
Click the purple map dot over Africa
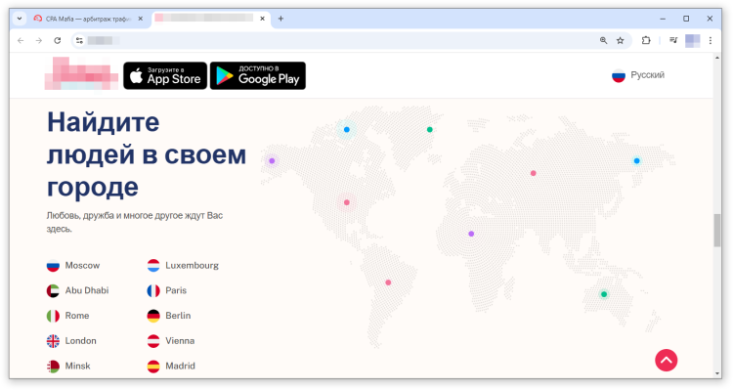[471, 234]
